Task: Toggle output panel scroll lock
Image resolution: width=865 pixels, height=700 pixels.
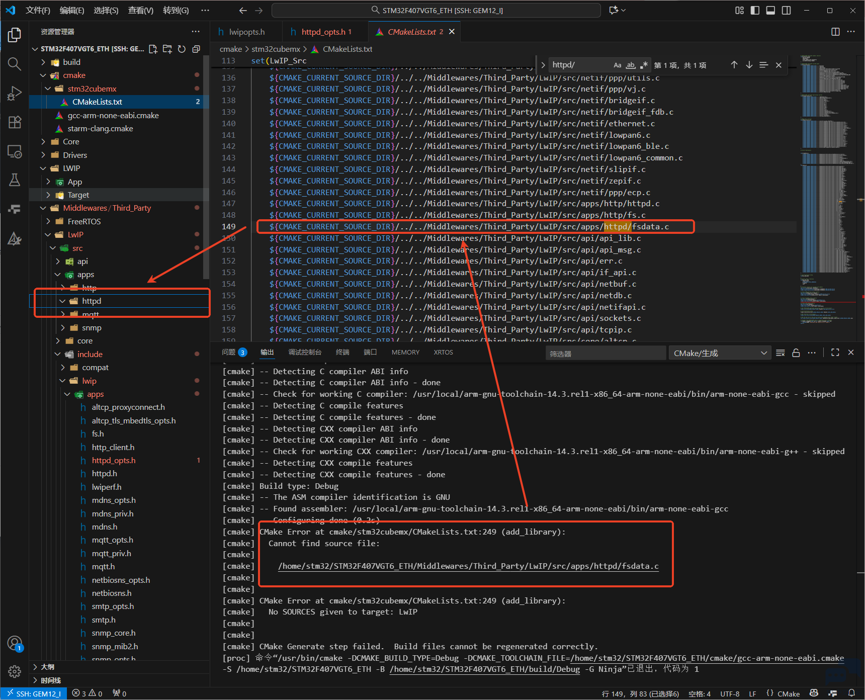Action: point(796,353)
